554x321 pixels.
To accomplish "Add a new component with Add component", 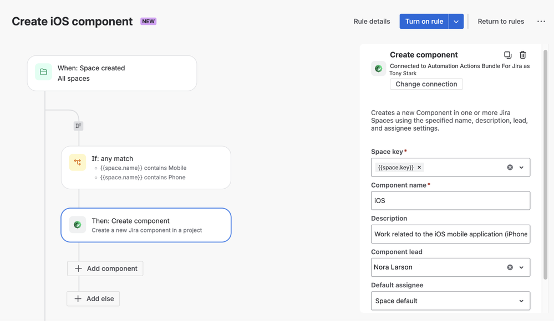I will coord(105,268).
